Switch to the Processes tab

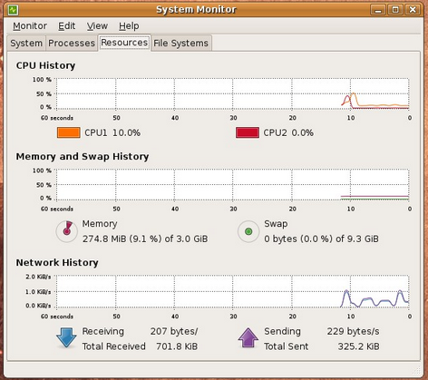click(72, 44)
